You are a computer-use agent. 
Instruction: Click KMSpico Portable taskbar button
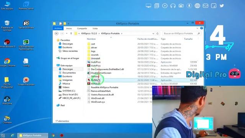(33, 135)
